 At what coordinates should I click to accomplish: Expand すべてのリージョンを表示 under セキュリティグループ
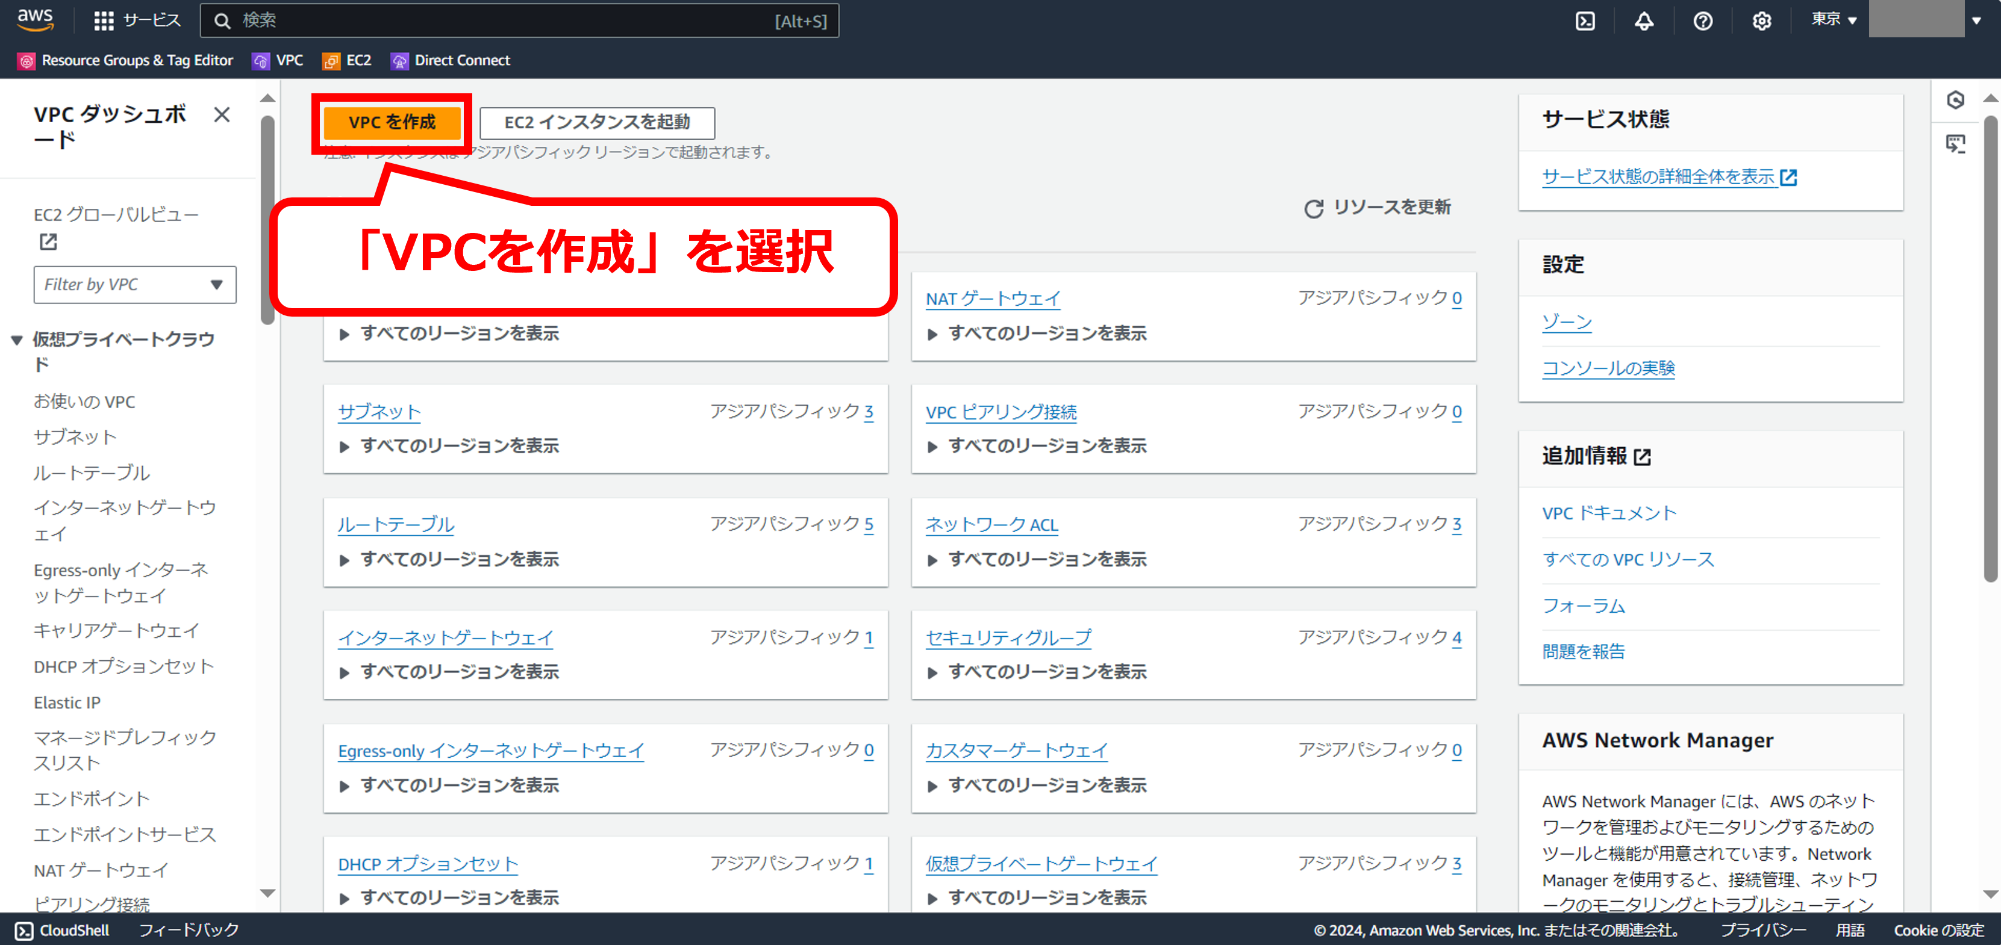[1037, 672]
